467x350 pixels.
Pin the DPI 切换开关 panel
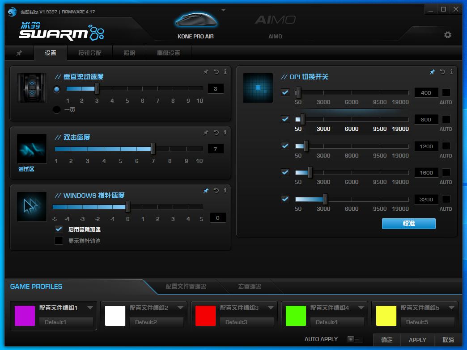pos(432,71)
